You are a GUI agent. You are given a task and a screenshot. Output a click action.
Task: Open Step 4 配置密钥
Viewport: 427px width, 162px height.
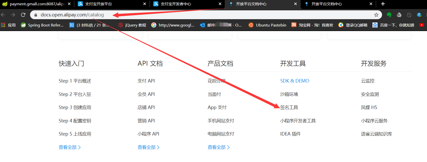click(75, 121)
